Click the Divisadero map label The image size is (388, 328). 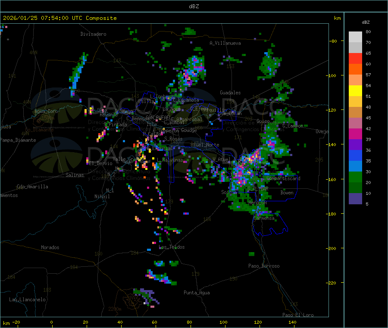[x=93, y=34]
